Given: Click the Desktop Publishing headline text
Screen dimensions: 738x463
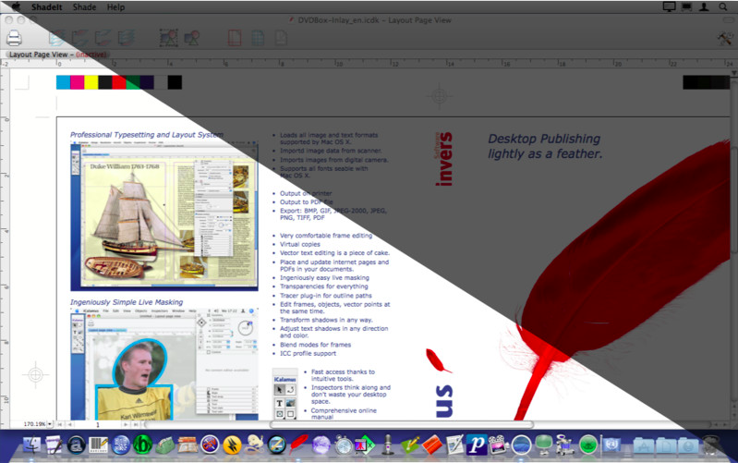Looking at the screenshot, I should point(545,146).
